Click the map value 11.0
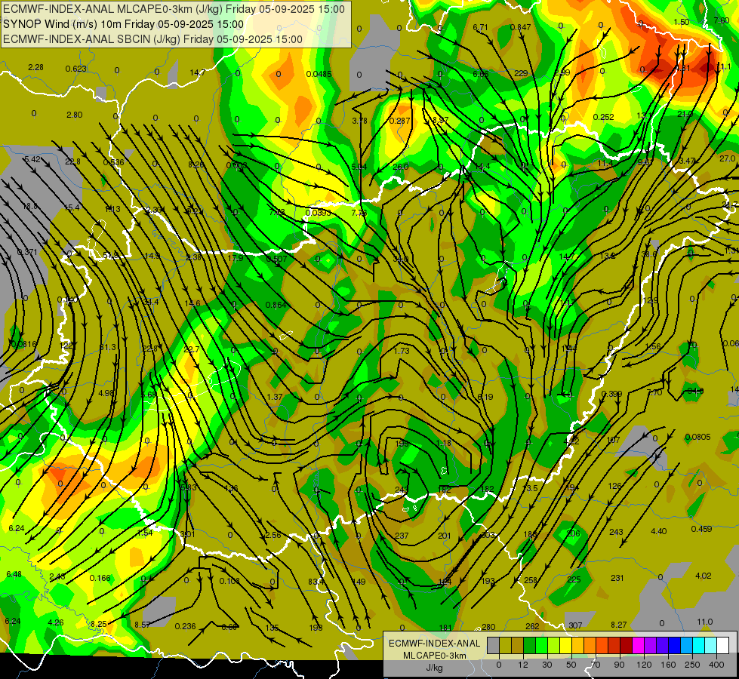Viewport: 739px width, 679px height. coord(704,622)
